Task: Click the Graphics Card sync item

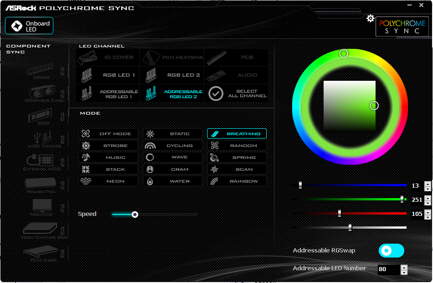Action: click(44, 94)
